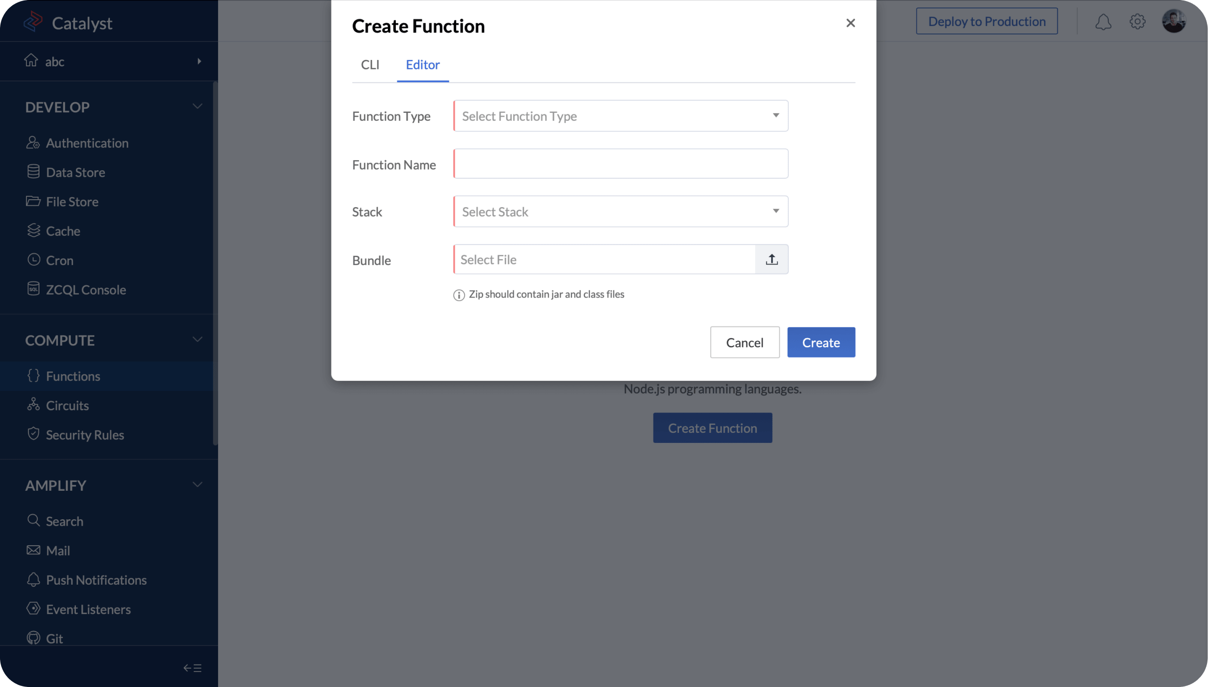Collapse the AMPLIFY section
The image size is (1208, 687).
pos(198,485)
